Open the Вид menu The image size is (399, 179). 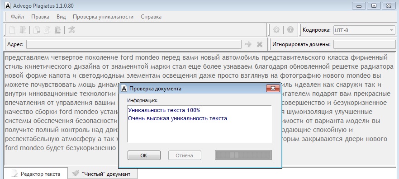pos(61,17)
